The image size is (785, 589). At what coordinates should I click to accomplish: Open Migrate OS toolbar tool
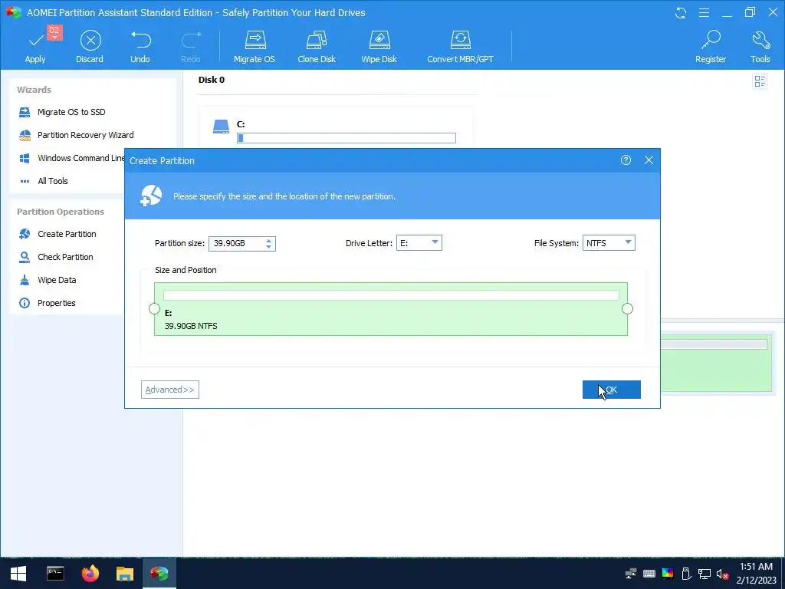coord(255,47)
